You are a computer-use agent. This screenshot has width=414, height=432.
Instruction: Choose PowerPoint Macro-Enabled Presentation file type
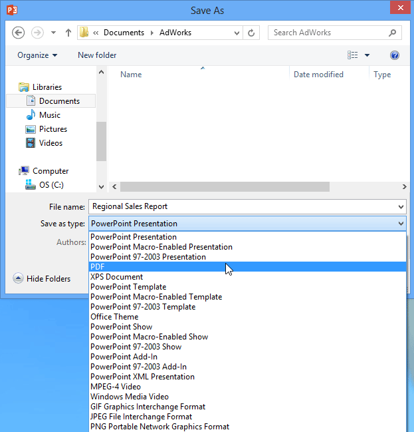click(248, 247)
